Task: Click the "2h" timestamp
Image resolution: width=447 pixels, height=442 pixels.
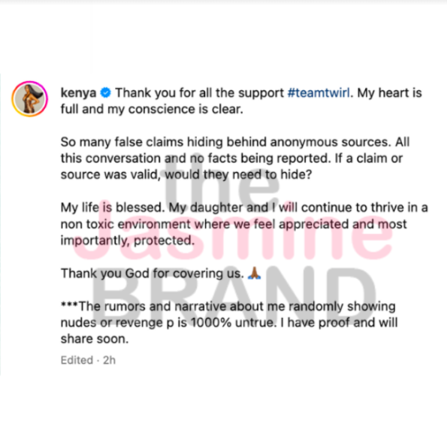Action: 109,360
